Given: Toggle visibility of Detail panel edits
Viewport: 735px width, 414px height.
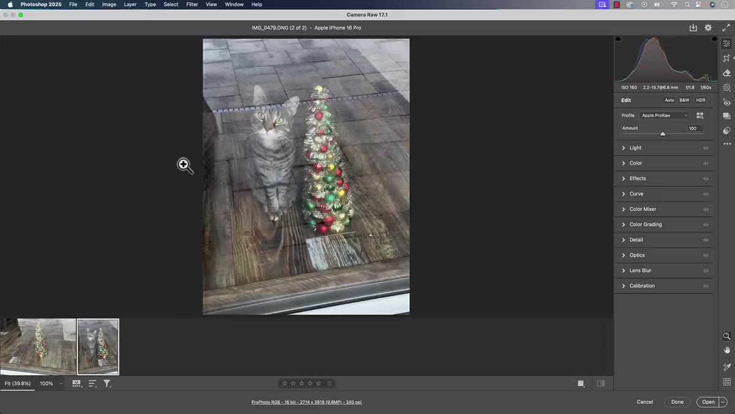Looking at the screenshot, I should (706, 239).
